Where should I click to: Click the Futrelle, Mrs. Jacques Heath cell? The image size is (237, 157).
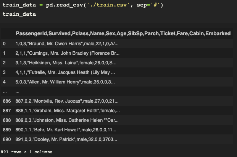pyautogui.click(x=65, y=72)
